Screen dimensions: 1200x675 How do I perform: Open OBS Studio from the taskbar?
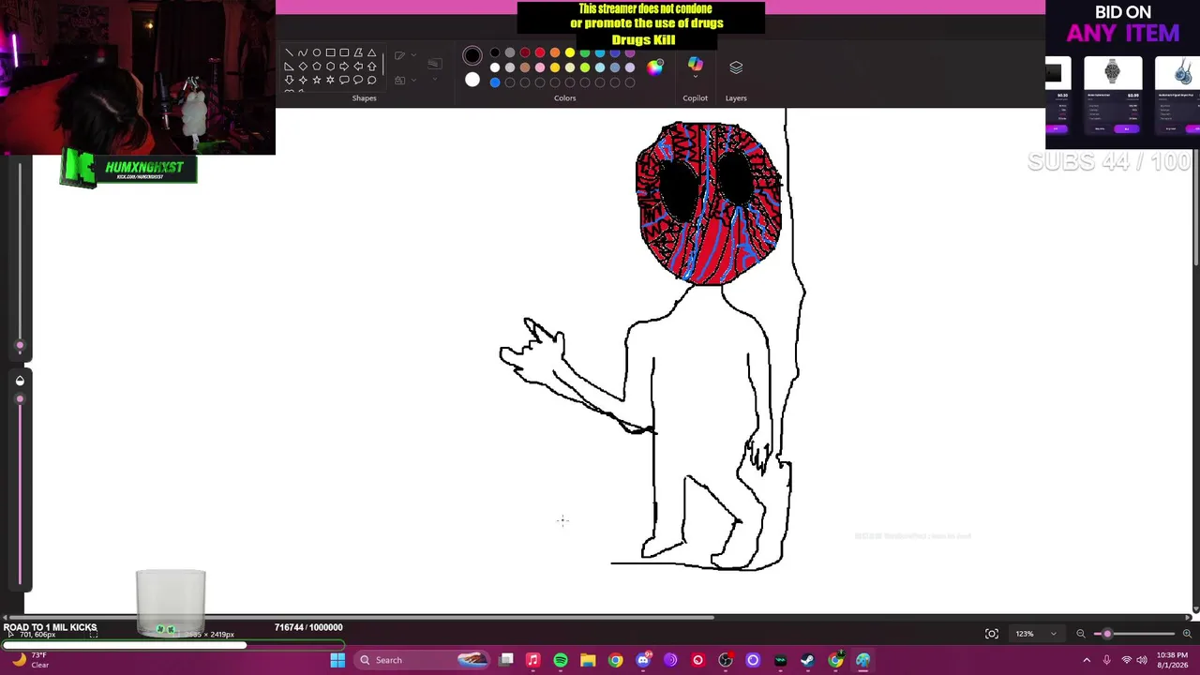click(726, 660)
